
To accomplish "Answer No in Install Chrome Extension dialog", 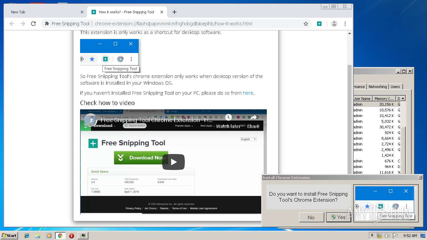I will coord(311,217).
